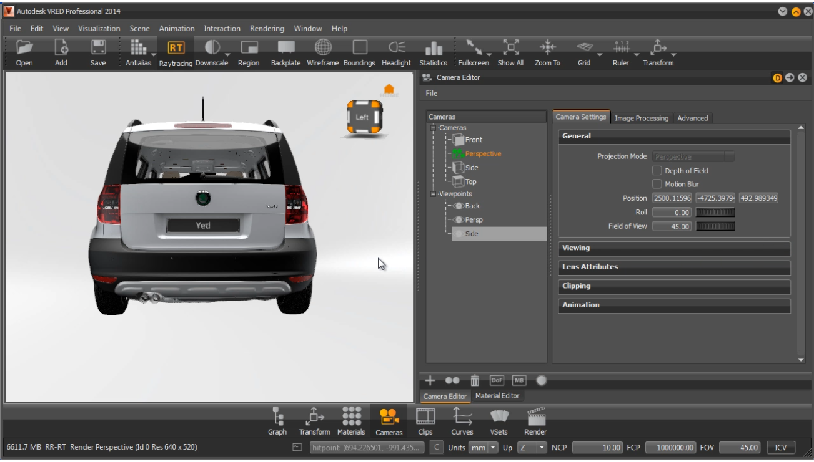814x462 pixels.
Task: Switch on Wireframe display icon
Action: click(322, 48)
